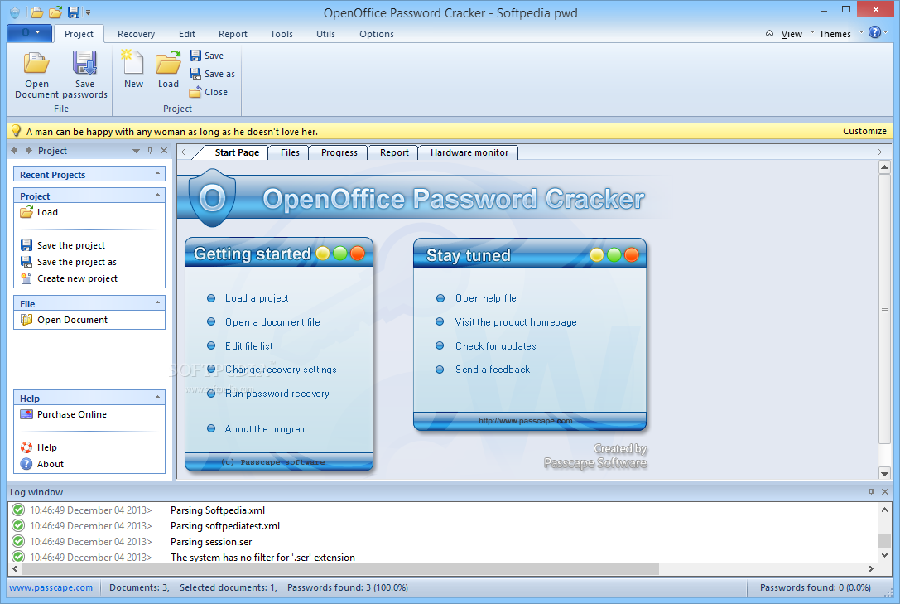Open the Utils ribbon tab
Image resolution: width=900 pixels, height=604 pixels.
(325, 34)
